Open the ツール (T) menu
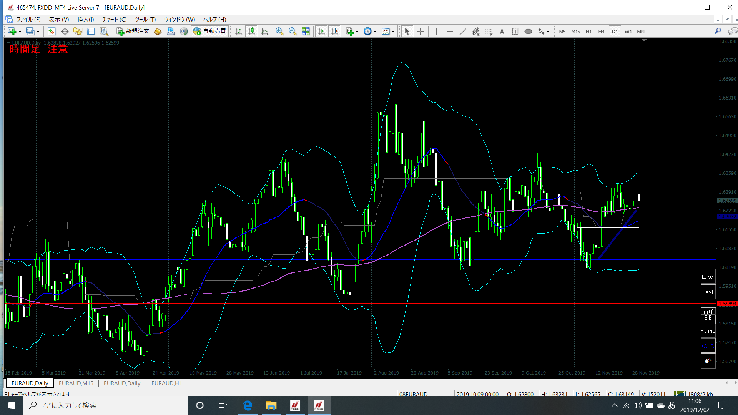Screen dimensions: 738x415 (x=145, y=20)
